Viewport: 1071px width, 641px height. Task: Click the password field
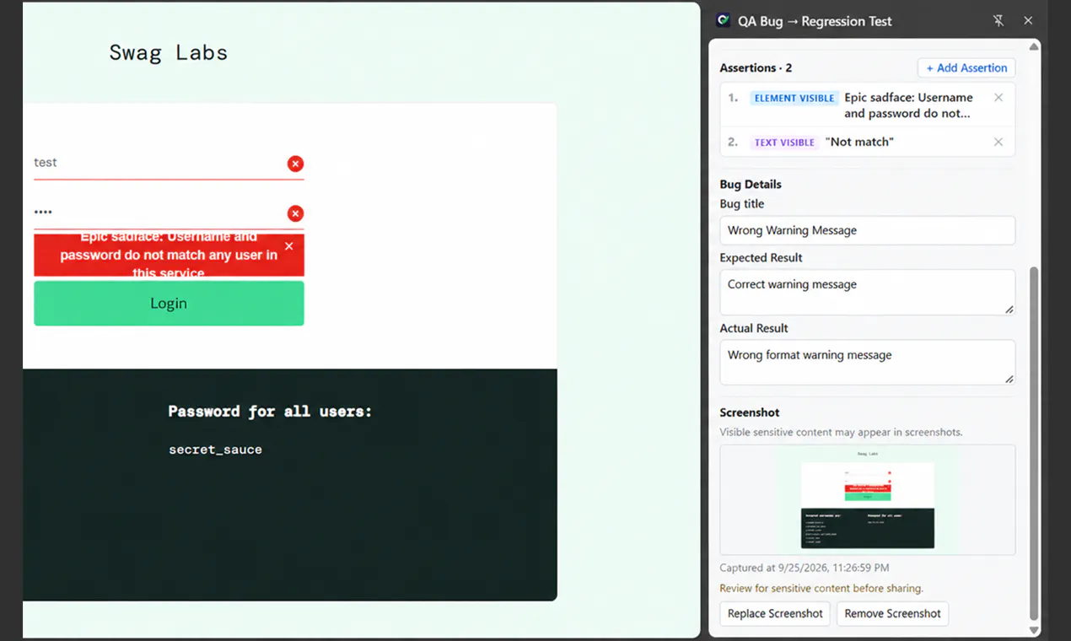(169, 213)
